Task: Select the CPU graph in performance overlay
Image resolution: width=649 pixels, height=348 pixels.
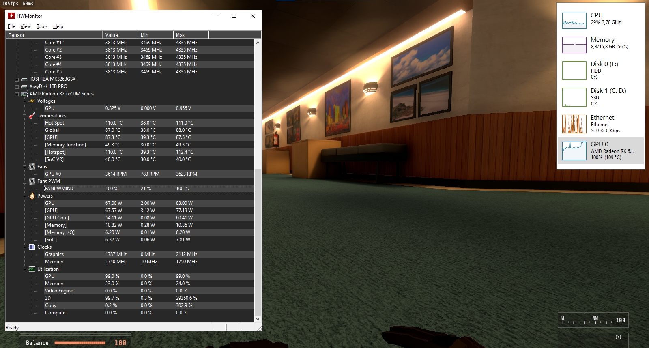Action: click(x=574, y=21)
